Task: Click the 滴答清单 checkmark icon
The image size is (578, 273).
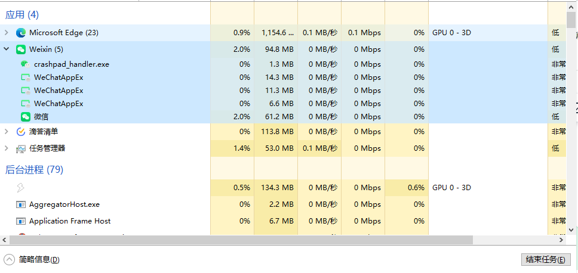Action: tap(21, 132)
